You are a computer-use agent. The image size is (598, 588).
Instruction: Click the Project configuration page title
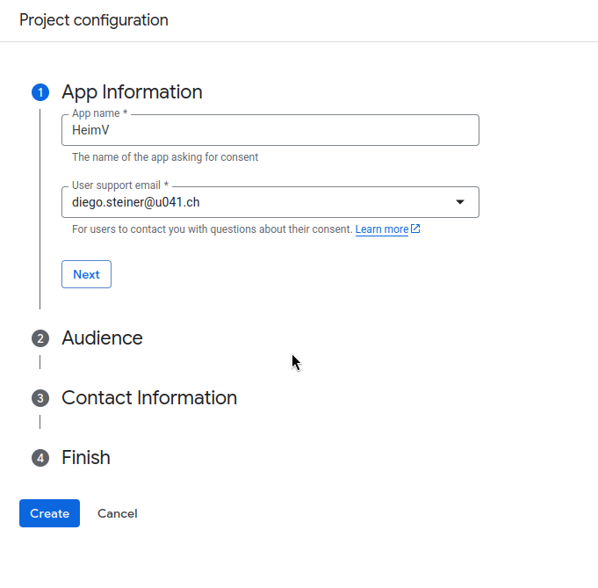coord(94,20)
